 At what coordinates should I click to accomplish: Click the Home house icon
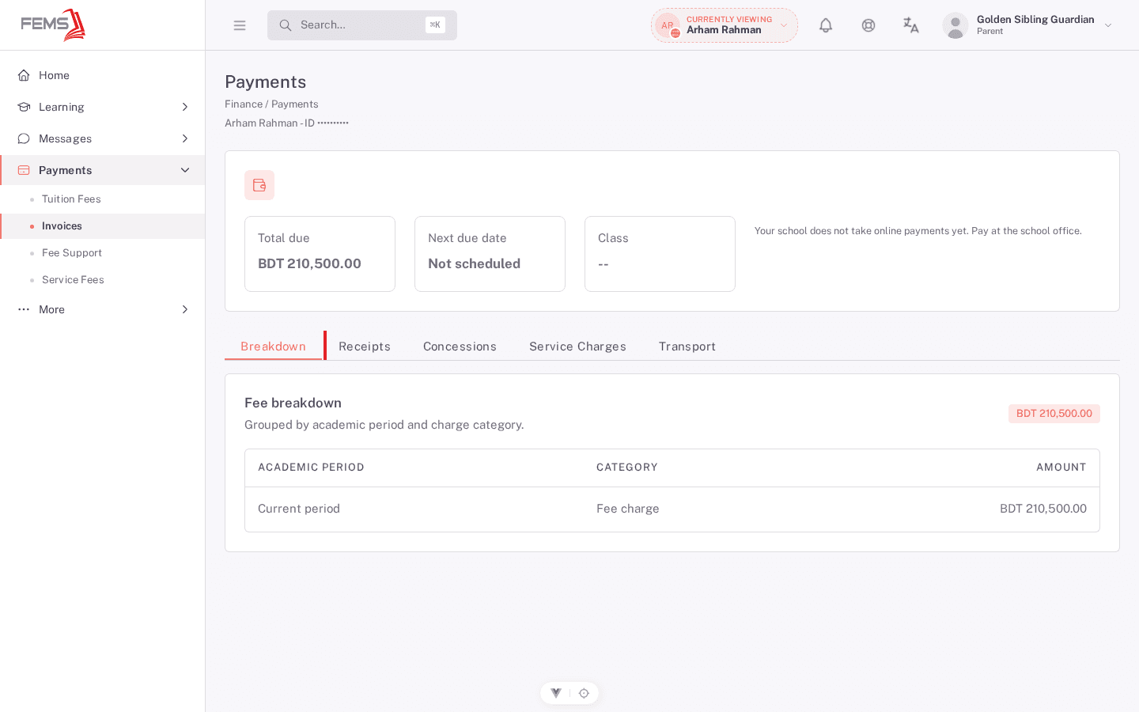tap(24, 75)
